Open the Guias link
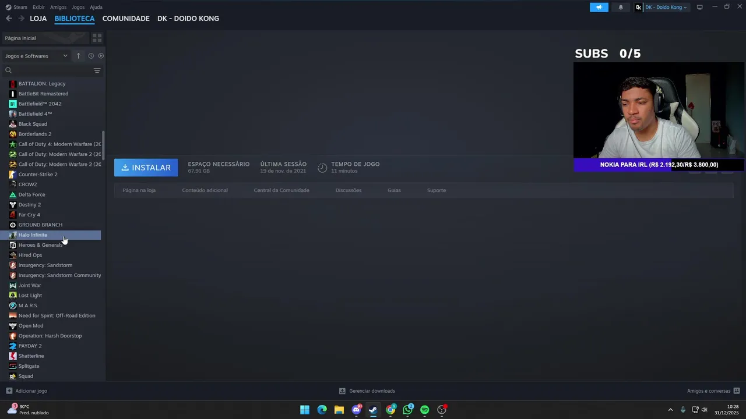 (394, 190)
